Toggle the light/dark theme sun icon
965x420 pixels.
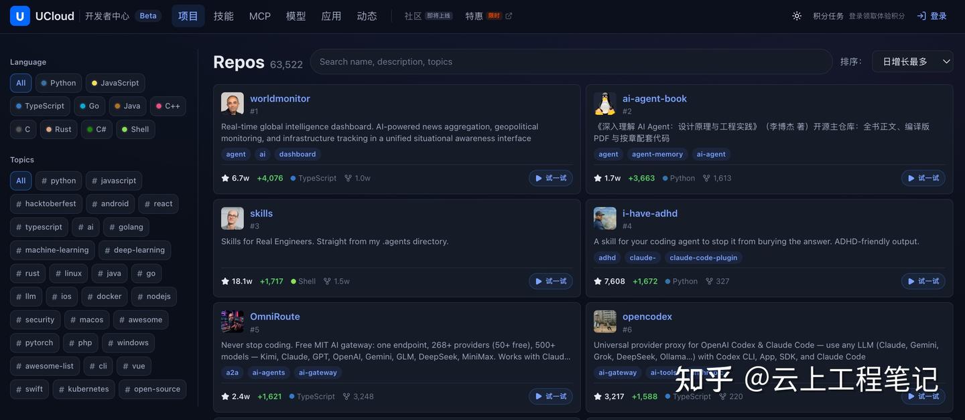(x=797, y=16)
